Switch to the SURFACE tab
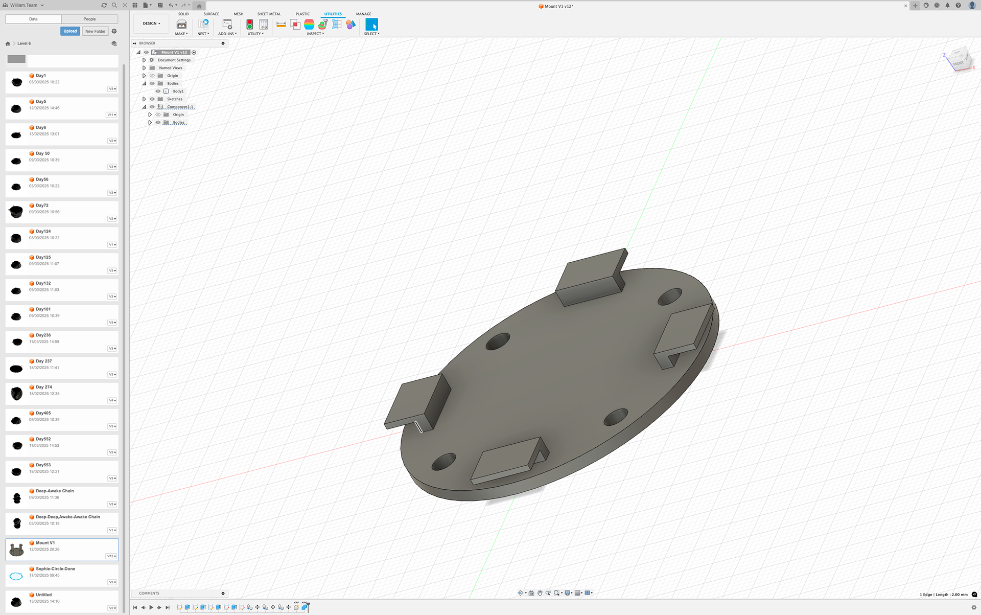Screen dimensions: 981x615 (x=211, y=14)
